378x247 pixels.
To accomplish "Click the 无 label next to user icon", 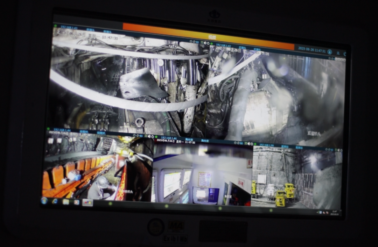I will click(x=338, y=53).
